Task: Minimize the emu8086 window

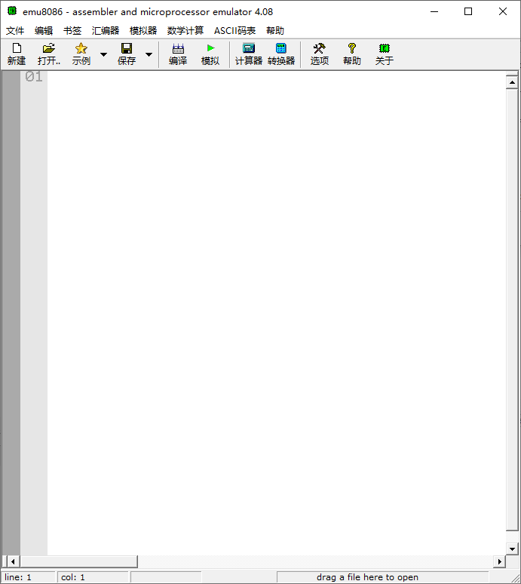Action: (x=434, y=11)
